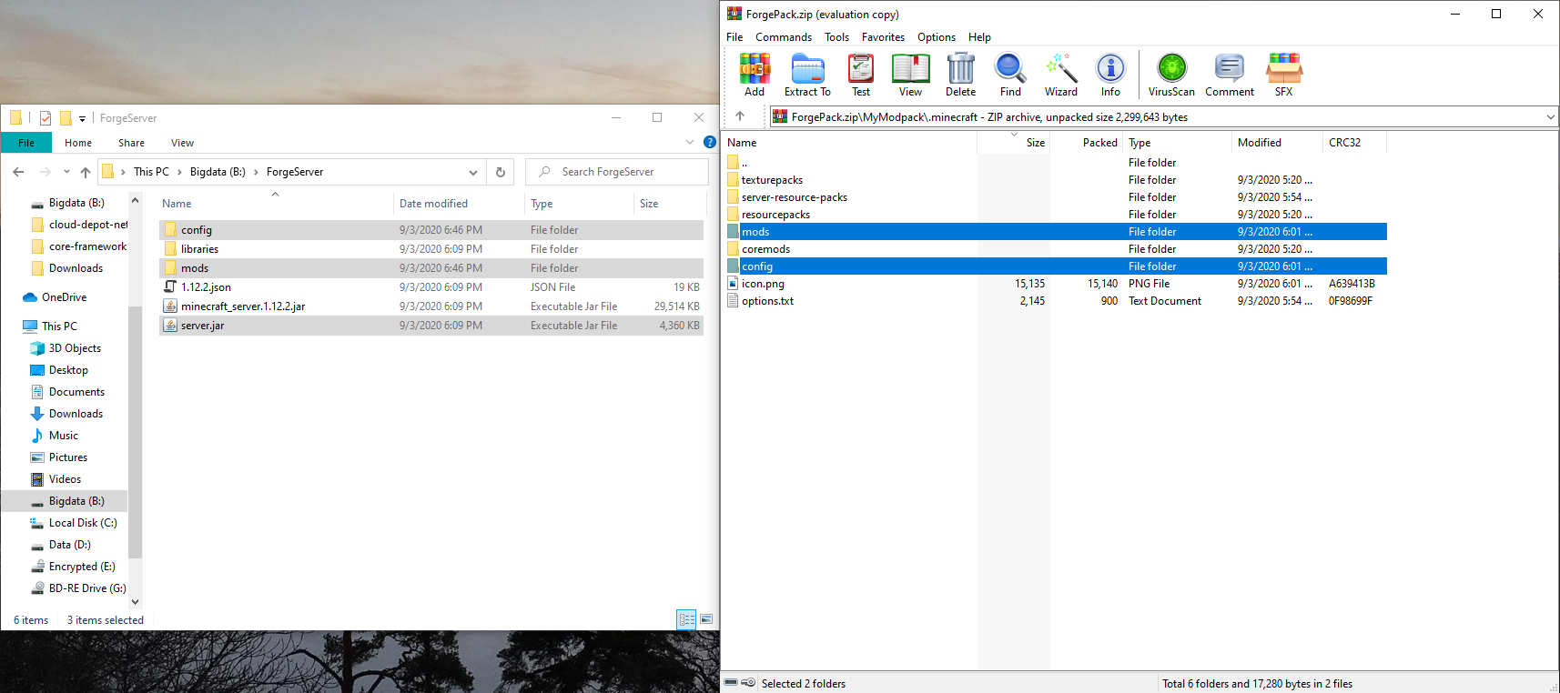Screen dimensions: 1560x693
Task: Click the back arrow in File Explorer
Action: tap(18, 172)
